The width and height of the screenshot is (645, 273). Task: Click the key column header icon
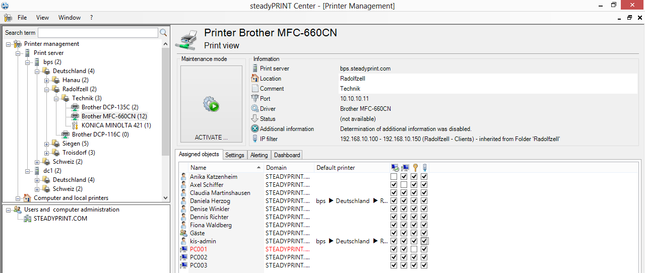point(414,168)
